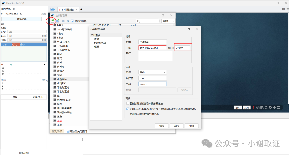This screenshot has width=289, height=155.
Task: Click the fullscreen window icon in terminal toolbar
Action: 279,108
